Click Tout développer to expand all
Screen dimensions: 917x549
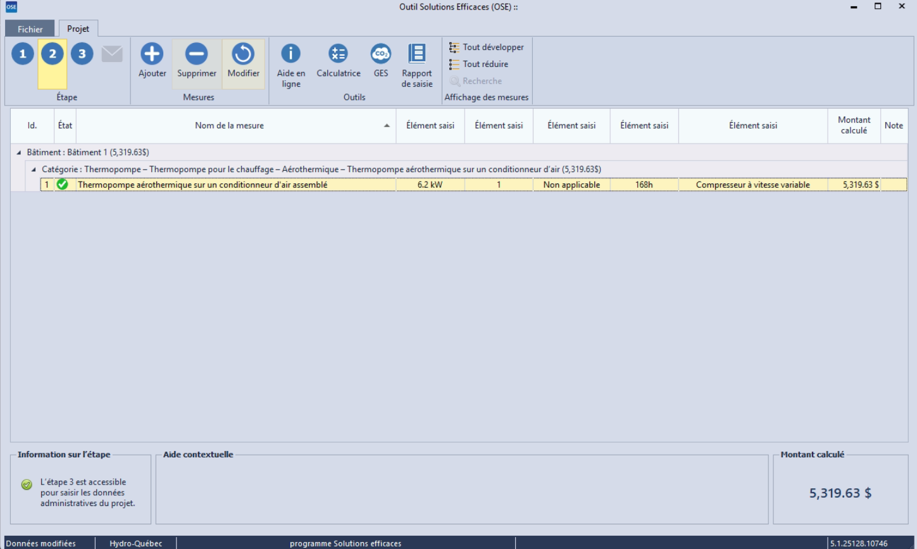point(487,47)
